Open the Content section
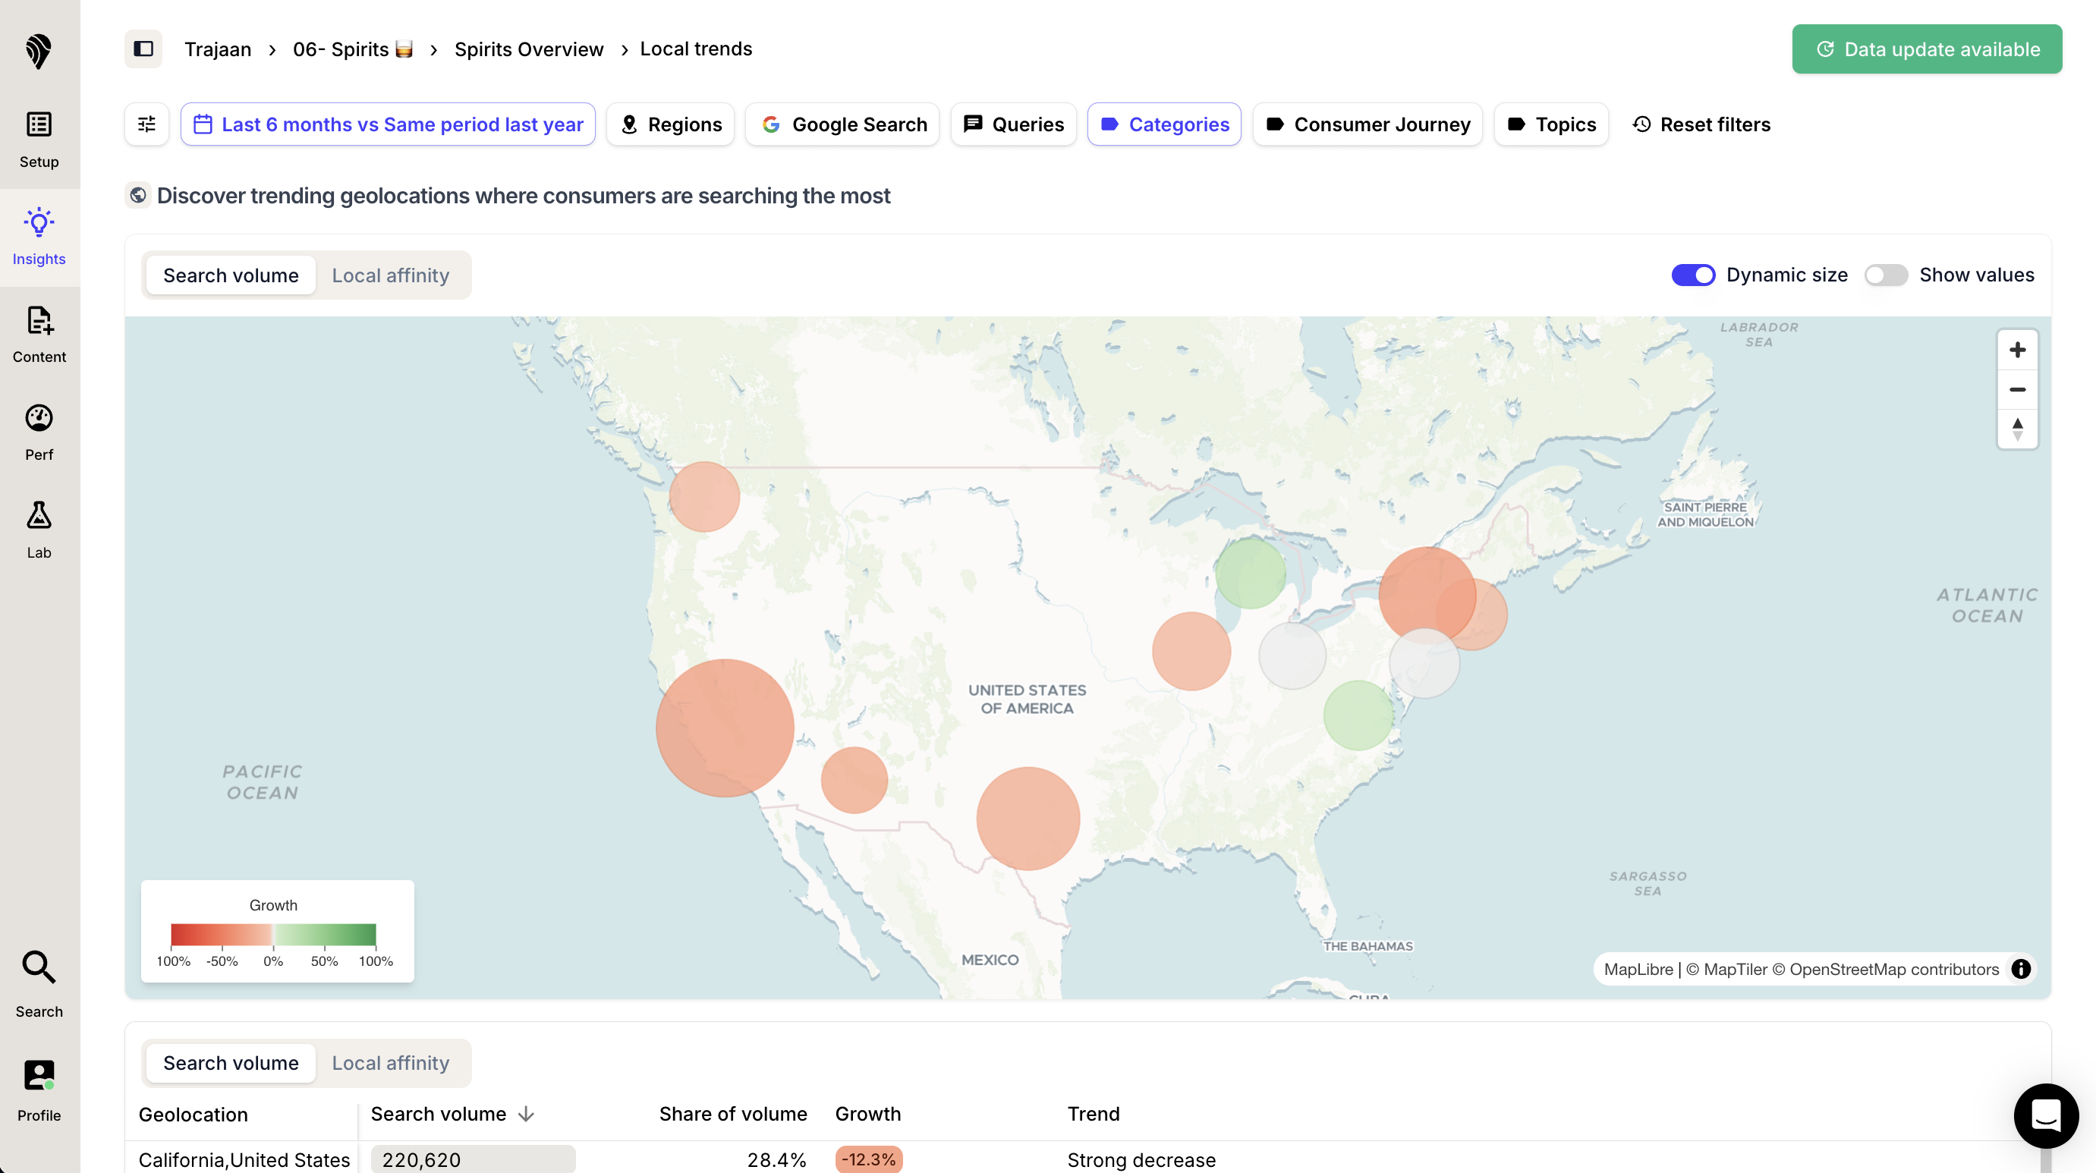 (x=38, y=334)
